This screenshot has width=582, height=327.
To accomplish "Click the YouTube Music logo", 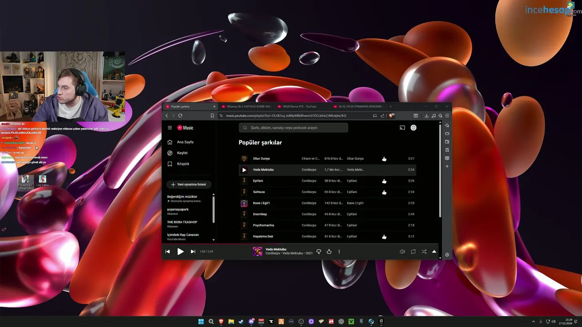I will (185, 128).
